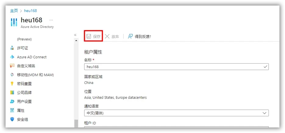Click the 属性 properties icon
This screenshot has height=133, width=285.
point(12,110)
